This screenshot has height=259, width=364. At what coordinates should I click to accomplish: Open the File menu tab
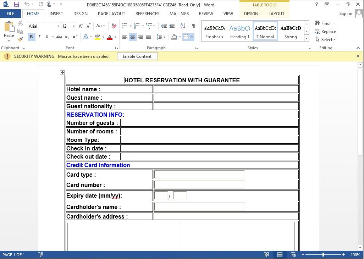pos(11,14)
